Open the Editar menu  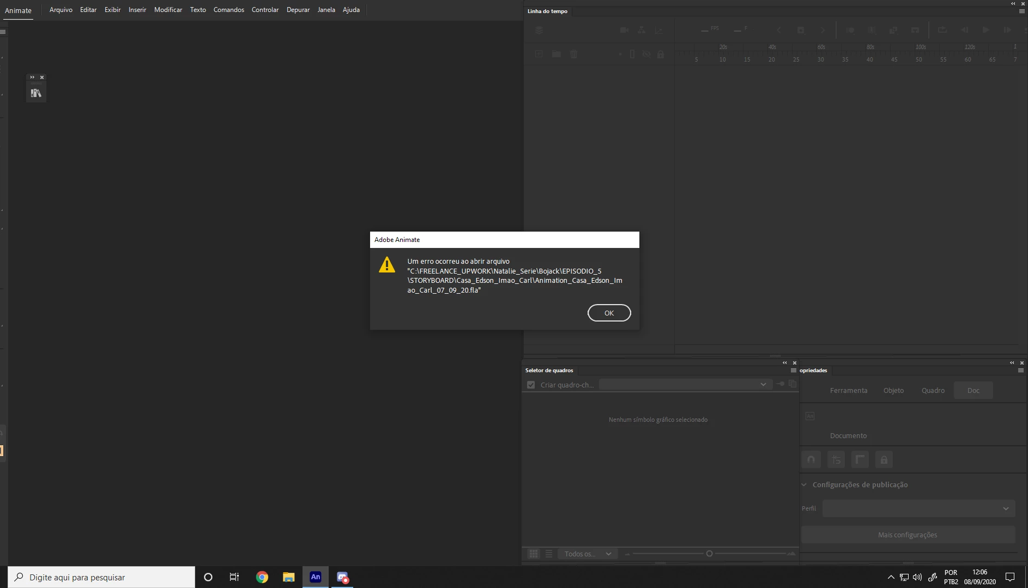click(x=88, y=10)
